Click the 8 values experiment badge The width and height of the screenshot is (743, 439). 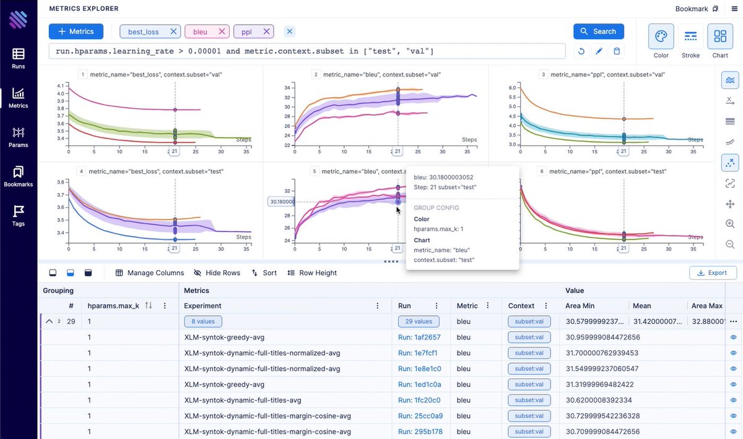(x=202, y=322)
